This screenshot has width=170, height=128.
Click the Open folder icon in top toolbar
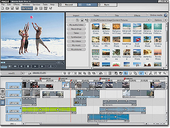coord(7,8)
